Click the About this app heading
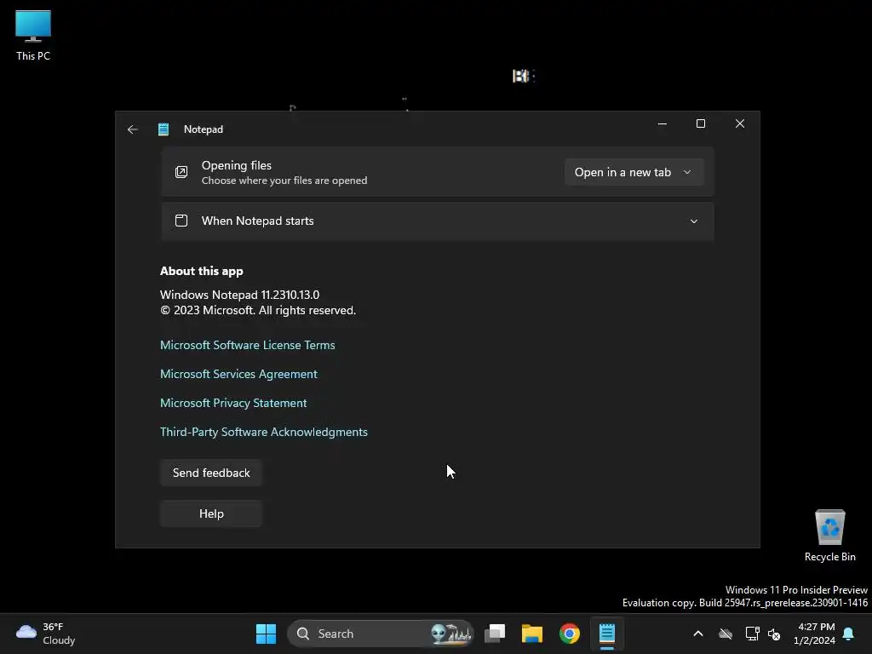The image size is (872, 654). tap(201, 272)
